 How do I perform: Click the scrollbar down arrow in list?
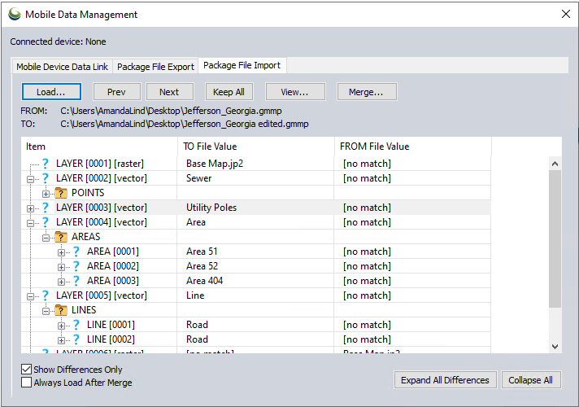(555, 346)
